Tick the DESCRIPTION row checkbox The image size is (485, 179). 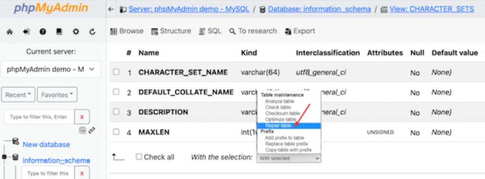point(116,112)
